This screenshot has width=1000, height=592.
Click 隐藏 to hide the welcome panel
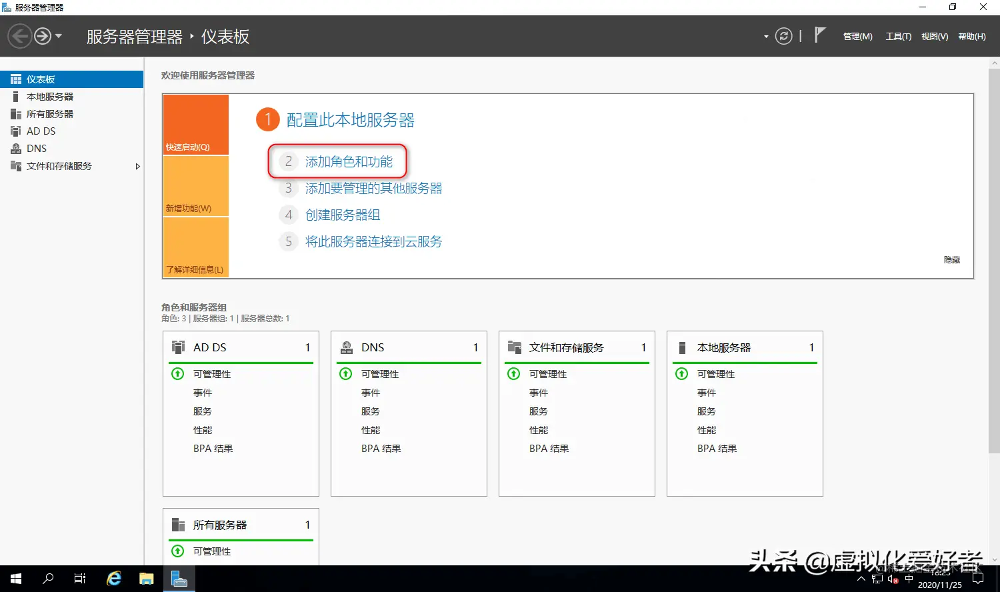[x=951, y=260]
